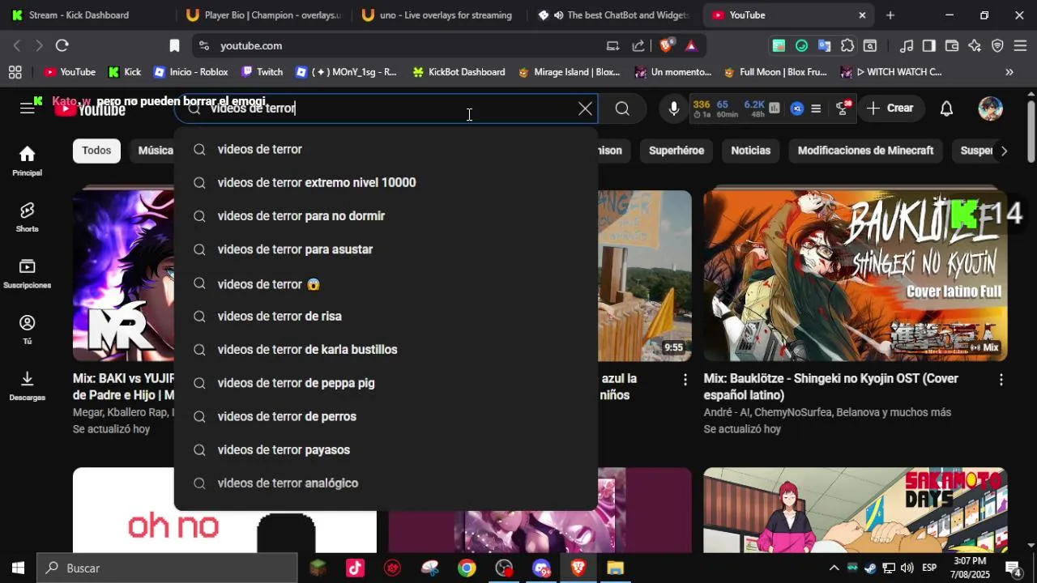Select suggestion "videos de terror de risa"

coord(386,317)
